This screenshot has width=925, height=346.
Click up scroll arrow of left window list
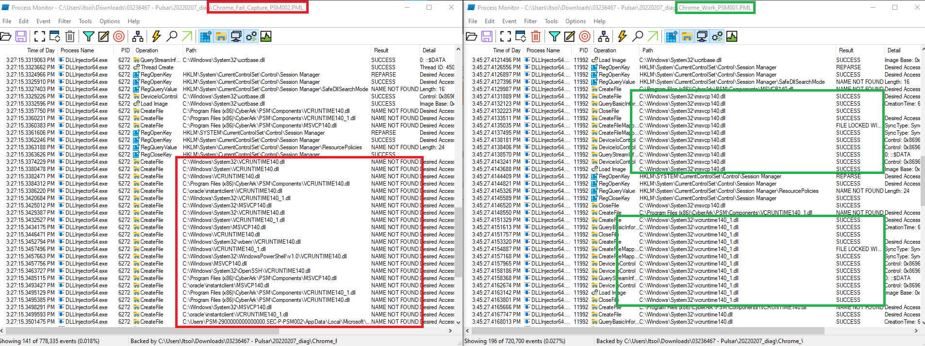(458, 49)
